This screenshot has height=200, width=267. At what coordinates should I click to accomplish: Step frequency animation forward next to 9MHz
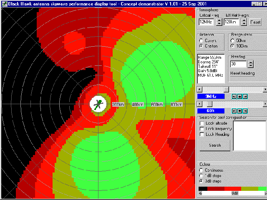coord(245,97)
